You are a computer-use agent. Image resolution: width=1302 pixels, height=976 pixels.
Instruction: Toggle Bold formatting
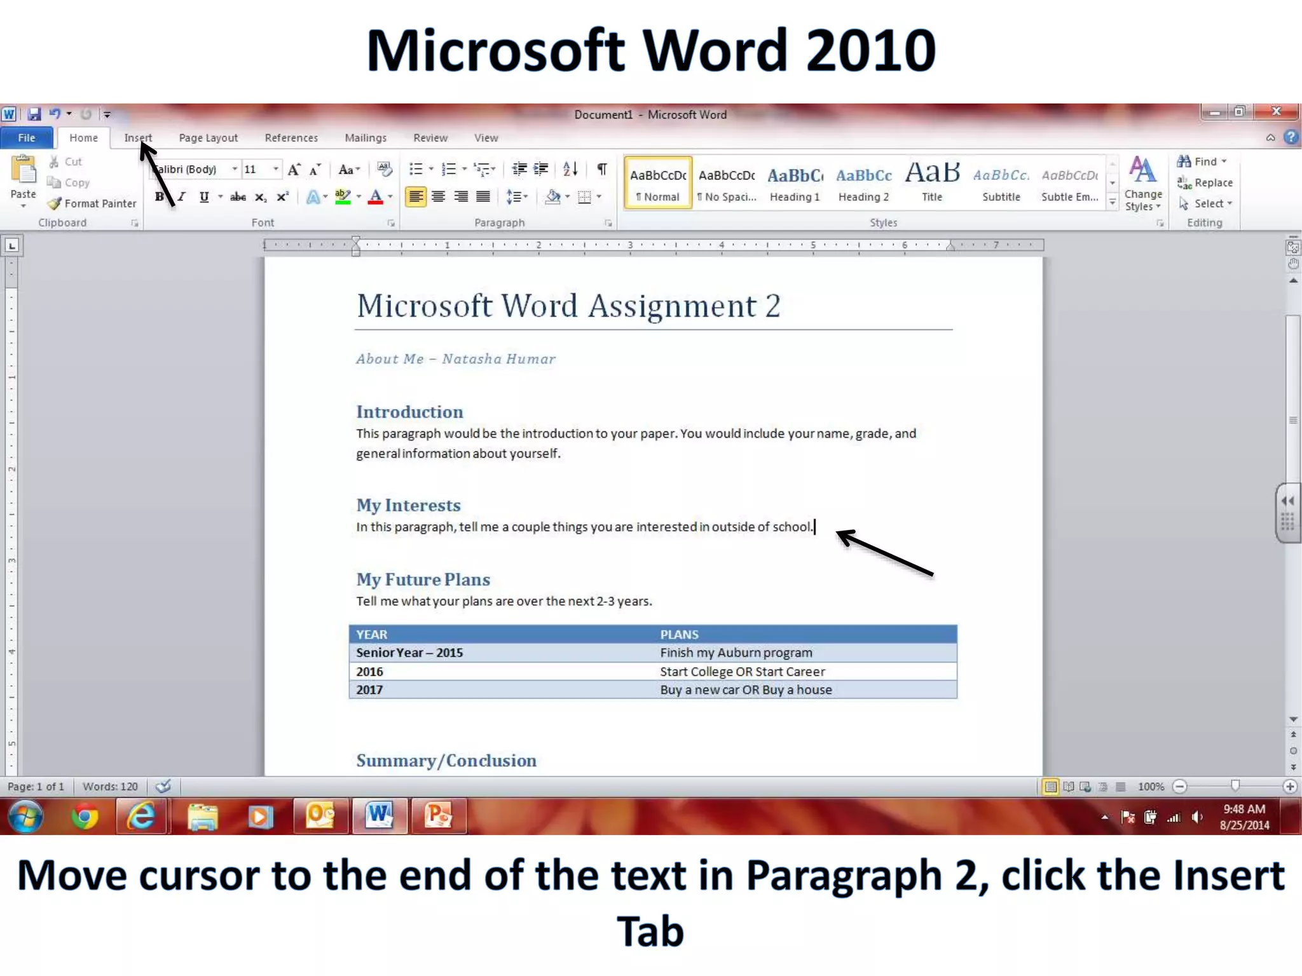coord(159,197)
